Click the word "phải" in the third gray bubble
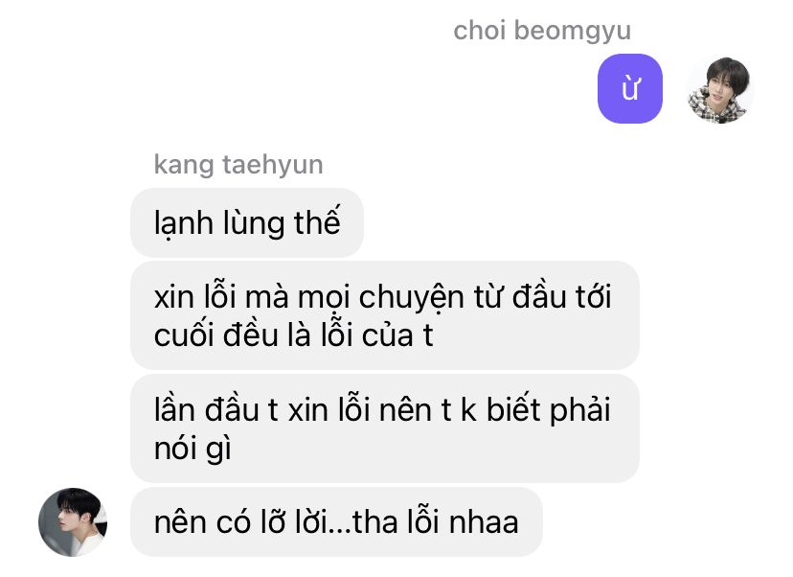This screenshot has height=577, width=793. tap(579, 411)
